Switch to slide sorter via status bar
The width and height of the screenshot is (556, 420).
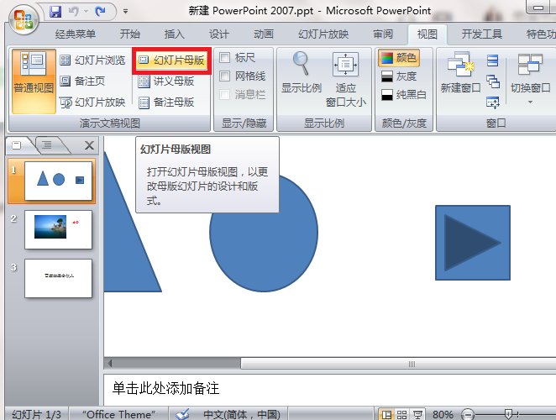(x=401, y=414)
